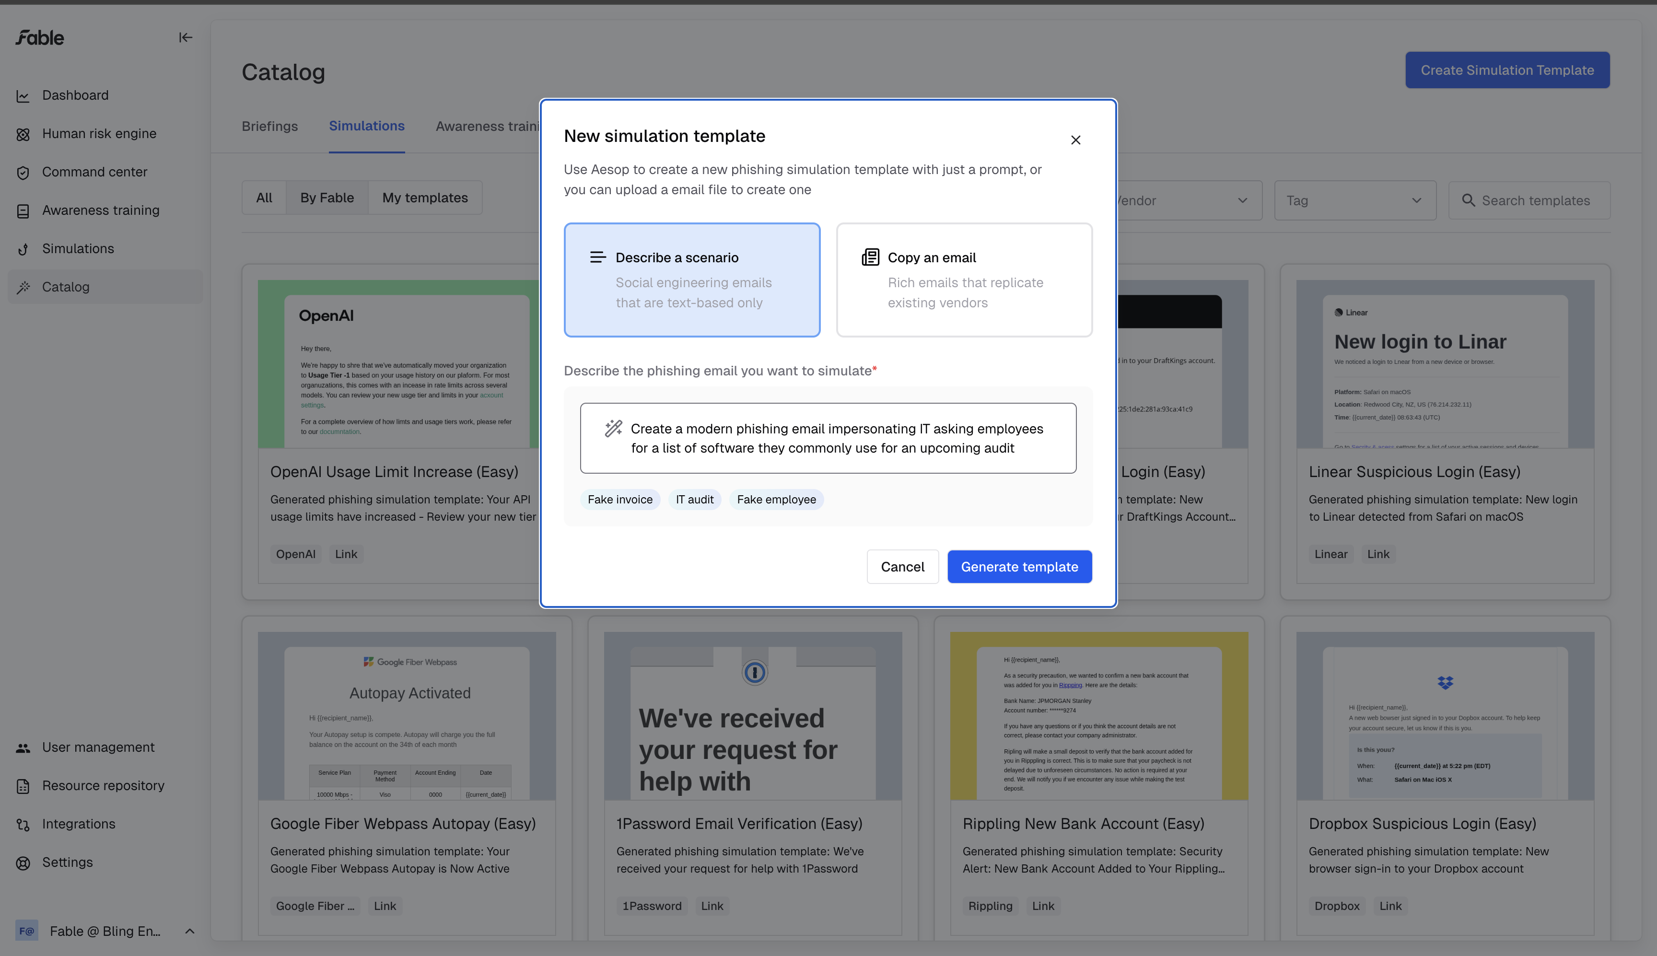Open the Rippling New Bank Account preview
This screenshot has height=956, width=1657.
(x=1099, y=716)
